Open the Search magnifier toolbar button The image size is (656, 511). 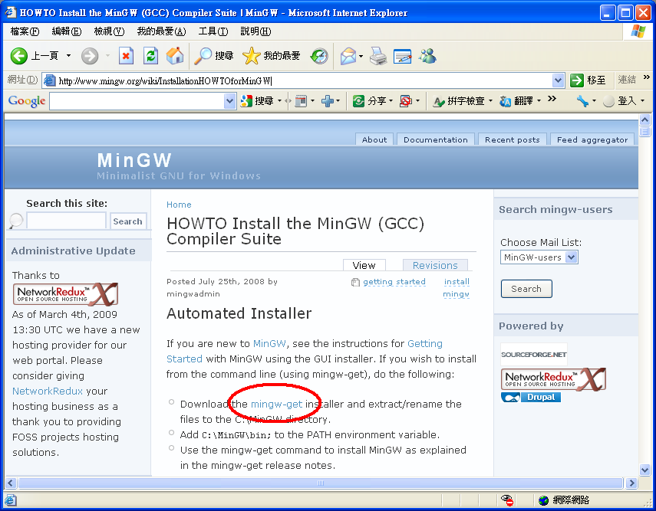[214, 56]
